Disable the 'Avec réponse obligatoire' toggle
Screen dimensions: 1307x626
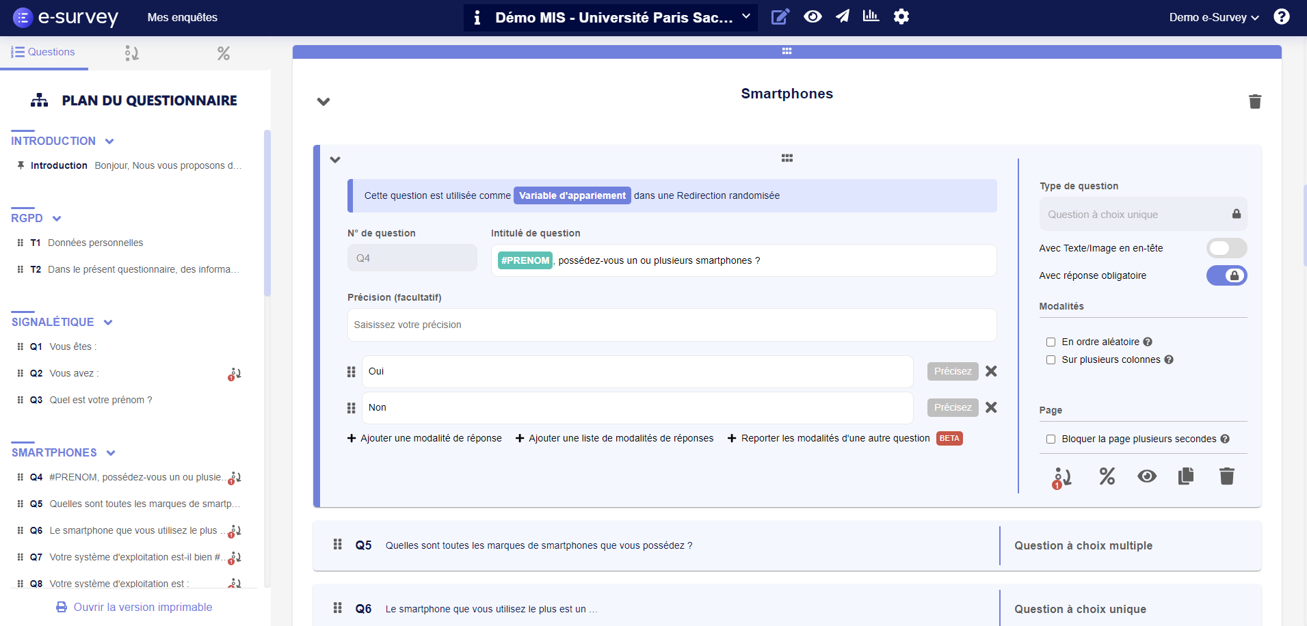(x=1226, y=275)
